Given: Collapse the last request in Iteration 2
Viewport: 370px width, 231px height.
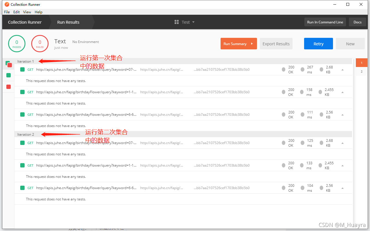Looking at the screenshot, I should pos(343,188).
